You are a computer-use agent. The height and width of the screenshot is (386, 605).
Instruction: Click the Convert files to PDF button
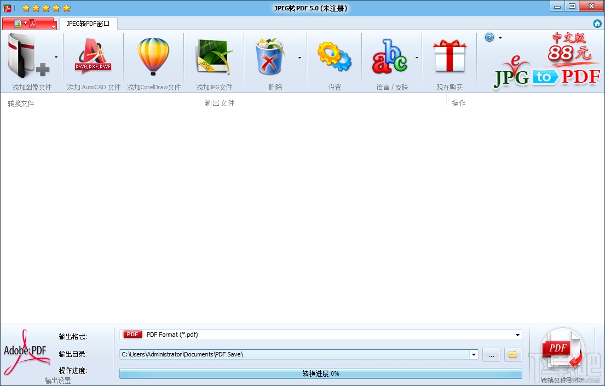[x=562, y=355]
